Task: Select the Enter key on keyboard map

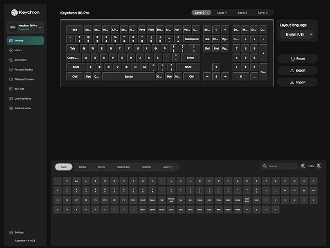Action: pyautogui.click(x=190, y=58)
